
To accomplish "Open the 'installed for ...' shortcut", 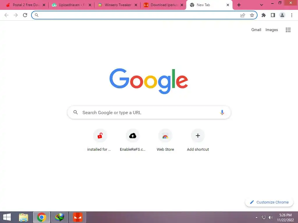I will tap(100, 140).
